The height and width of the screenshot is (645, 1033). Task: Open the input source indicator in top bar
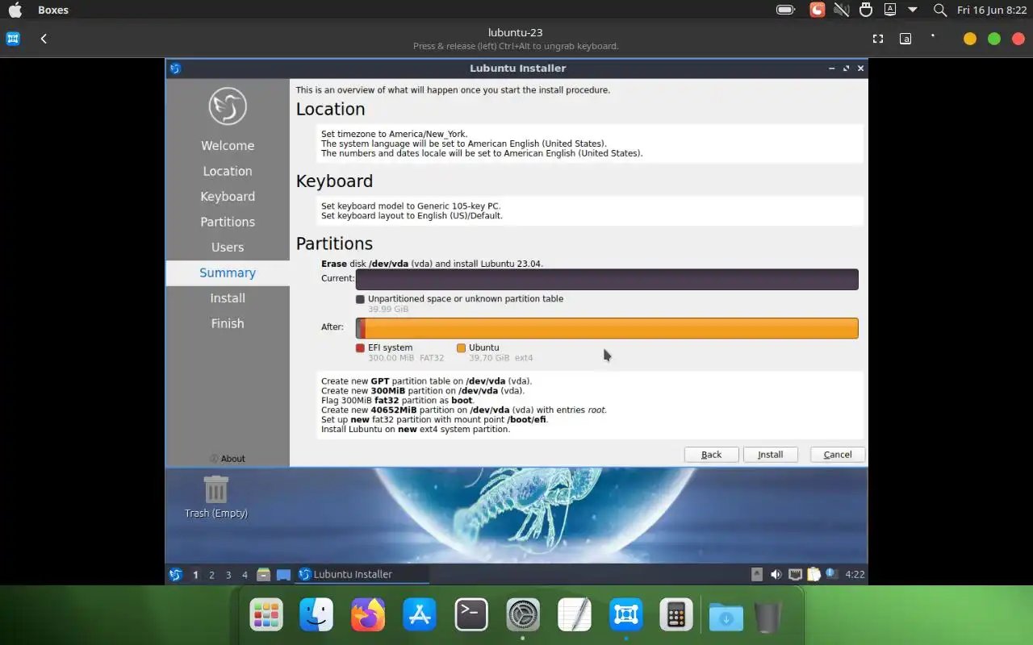tap(890, 10)
